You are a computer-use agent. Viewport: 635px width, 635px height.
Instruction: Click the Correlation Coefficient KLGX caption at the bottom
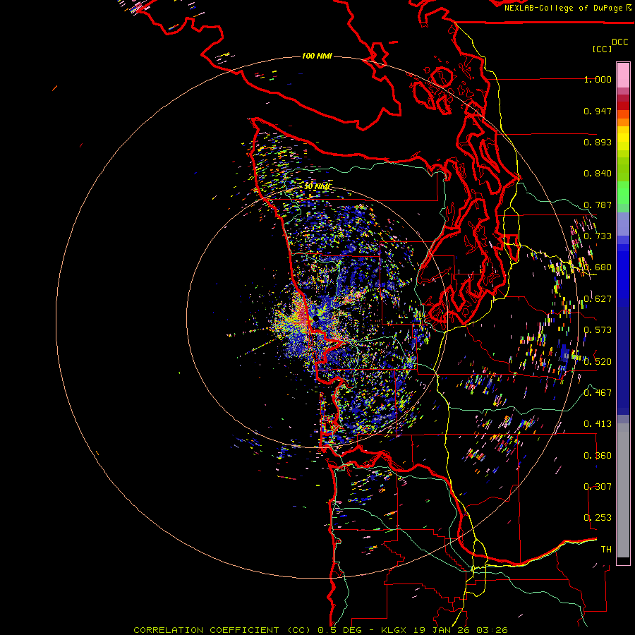[320, 630]
